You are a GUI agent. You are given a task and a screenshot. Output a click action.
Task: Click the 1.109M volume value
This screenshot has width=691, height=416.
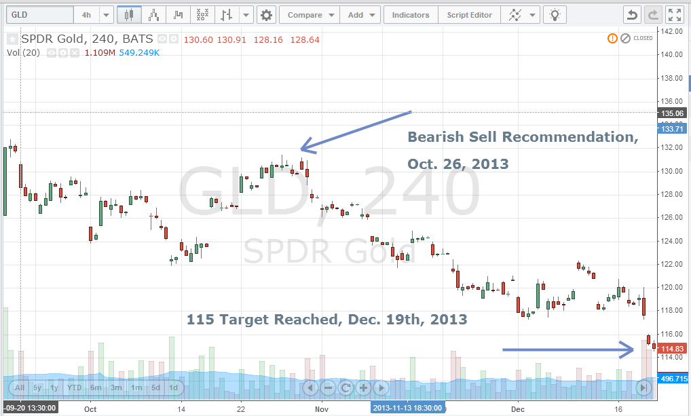tap(100, 53)
